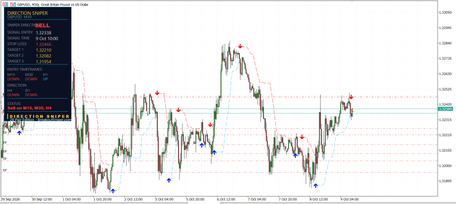456x204 pixels.
Task: Click the red SELL sniper direction value
Action: (43, 25)
